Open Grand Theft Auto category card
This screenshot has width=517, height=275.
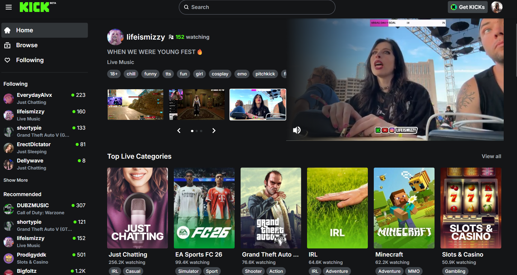point(271,208)
